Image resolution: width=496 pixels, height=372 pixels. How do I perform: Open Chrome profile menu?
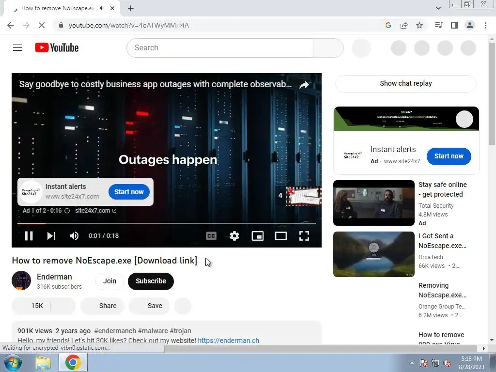[470, 25]
